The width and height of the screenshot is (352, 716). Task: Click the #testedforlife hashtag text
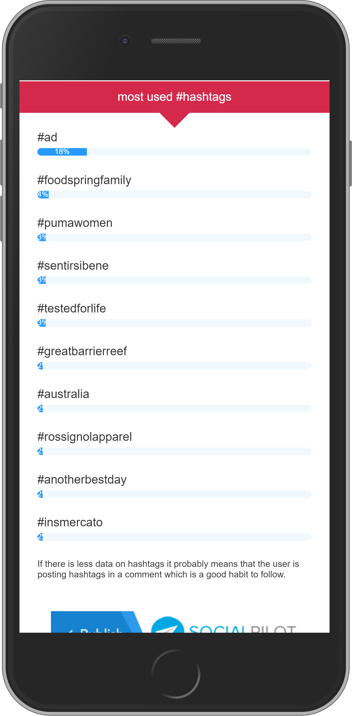click(72, 308)
